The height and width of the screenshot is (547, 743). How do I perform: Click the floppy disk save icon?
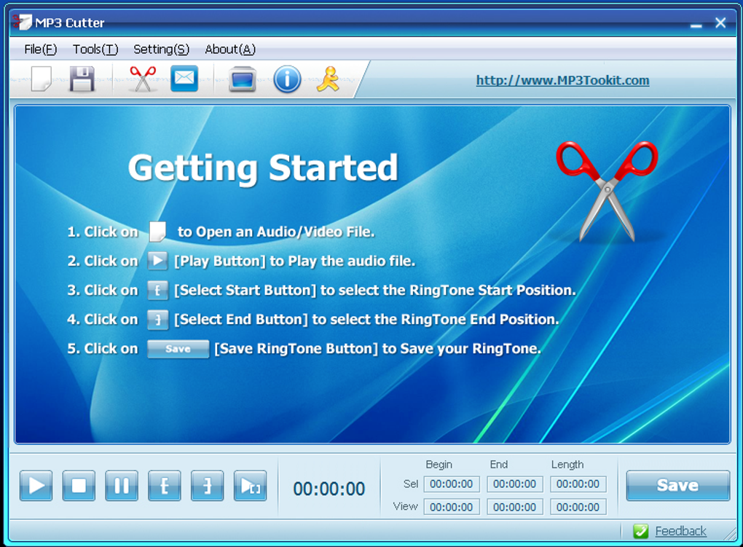click(82, 79)
